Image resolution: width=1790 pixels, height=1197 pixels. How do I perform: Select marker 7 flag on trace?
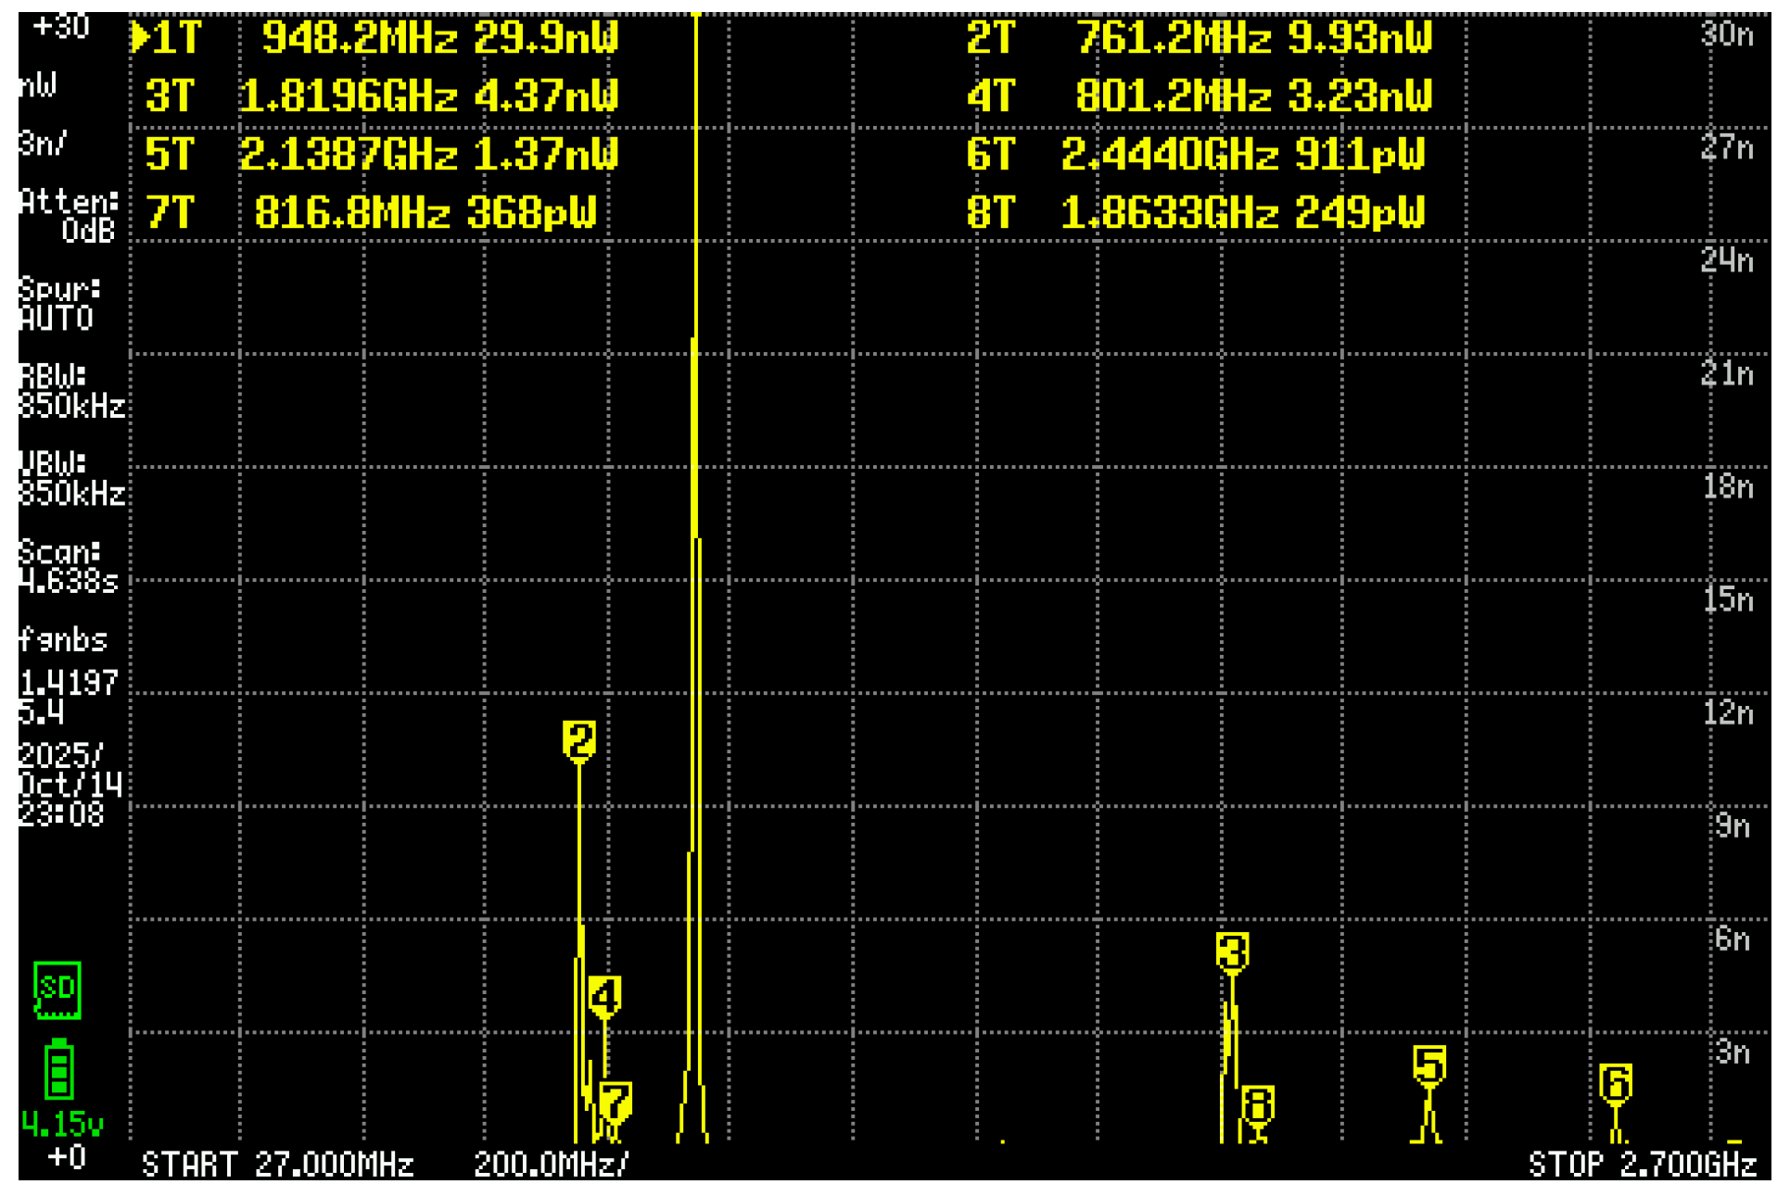616,1102
